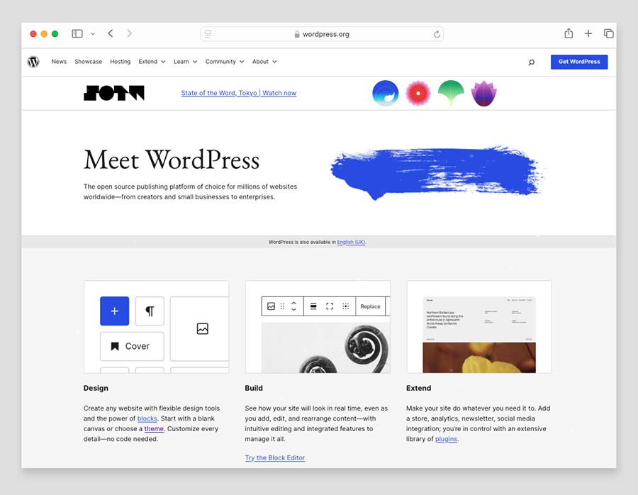Click the Build heading
Screen dimensions: 638x495
coord(254,388)
